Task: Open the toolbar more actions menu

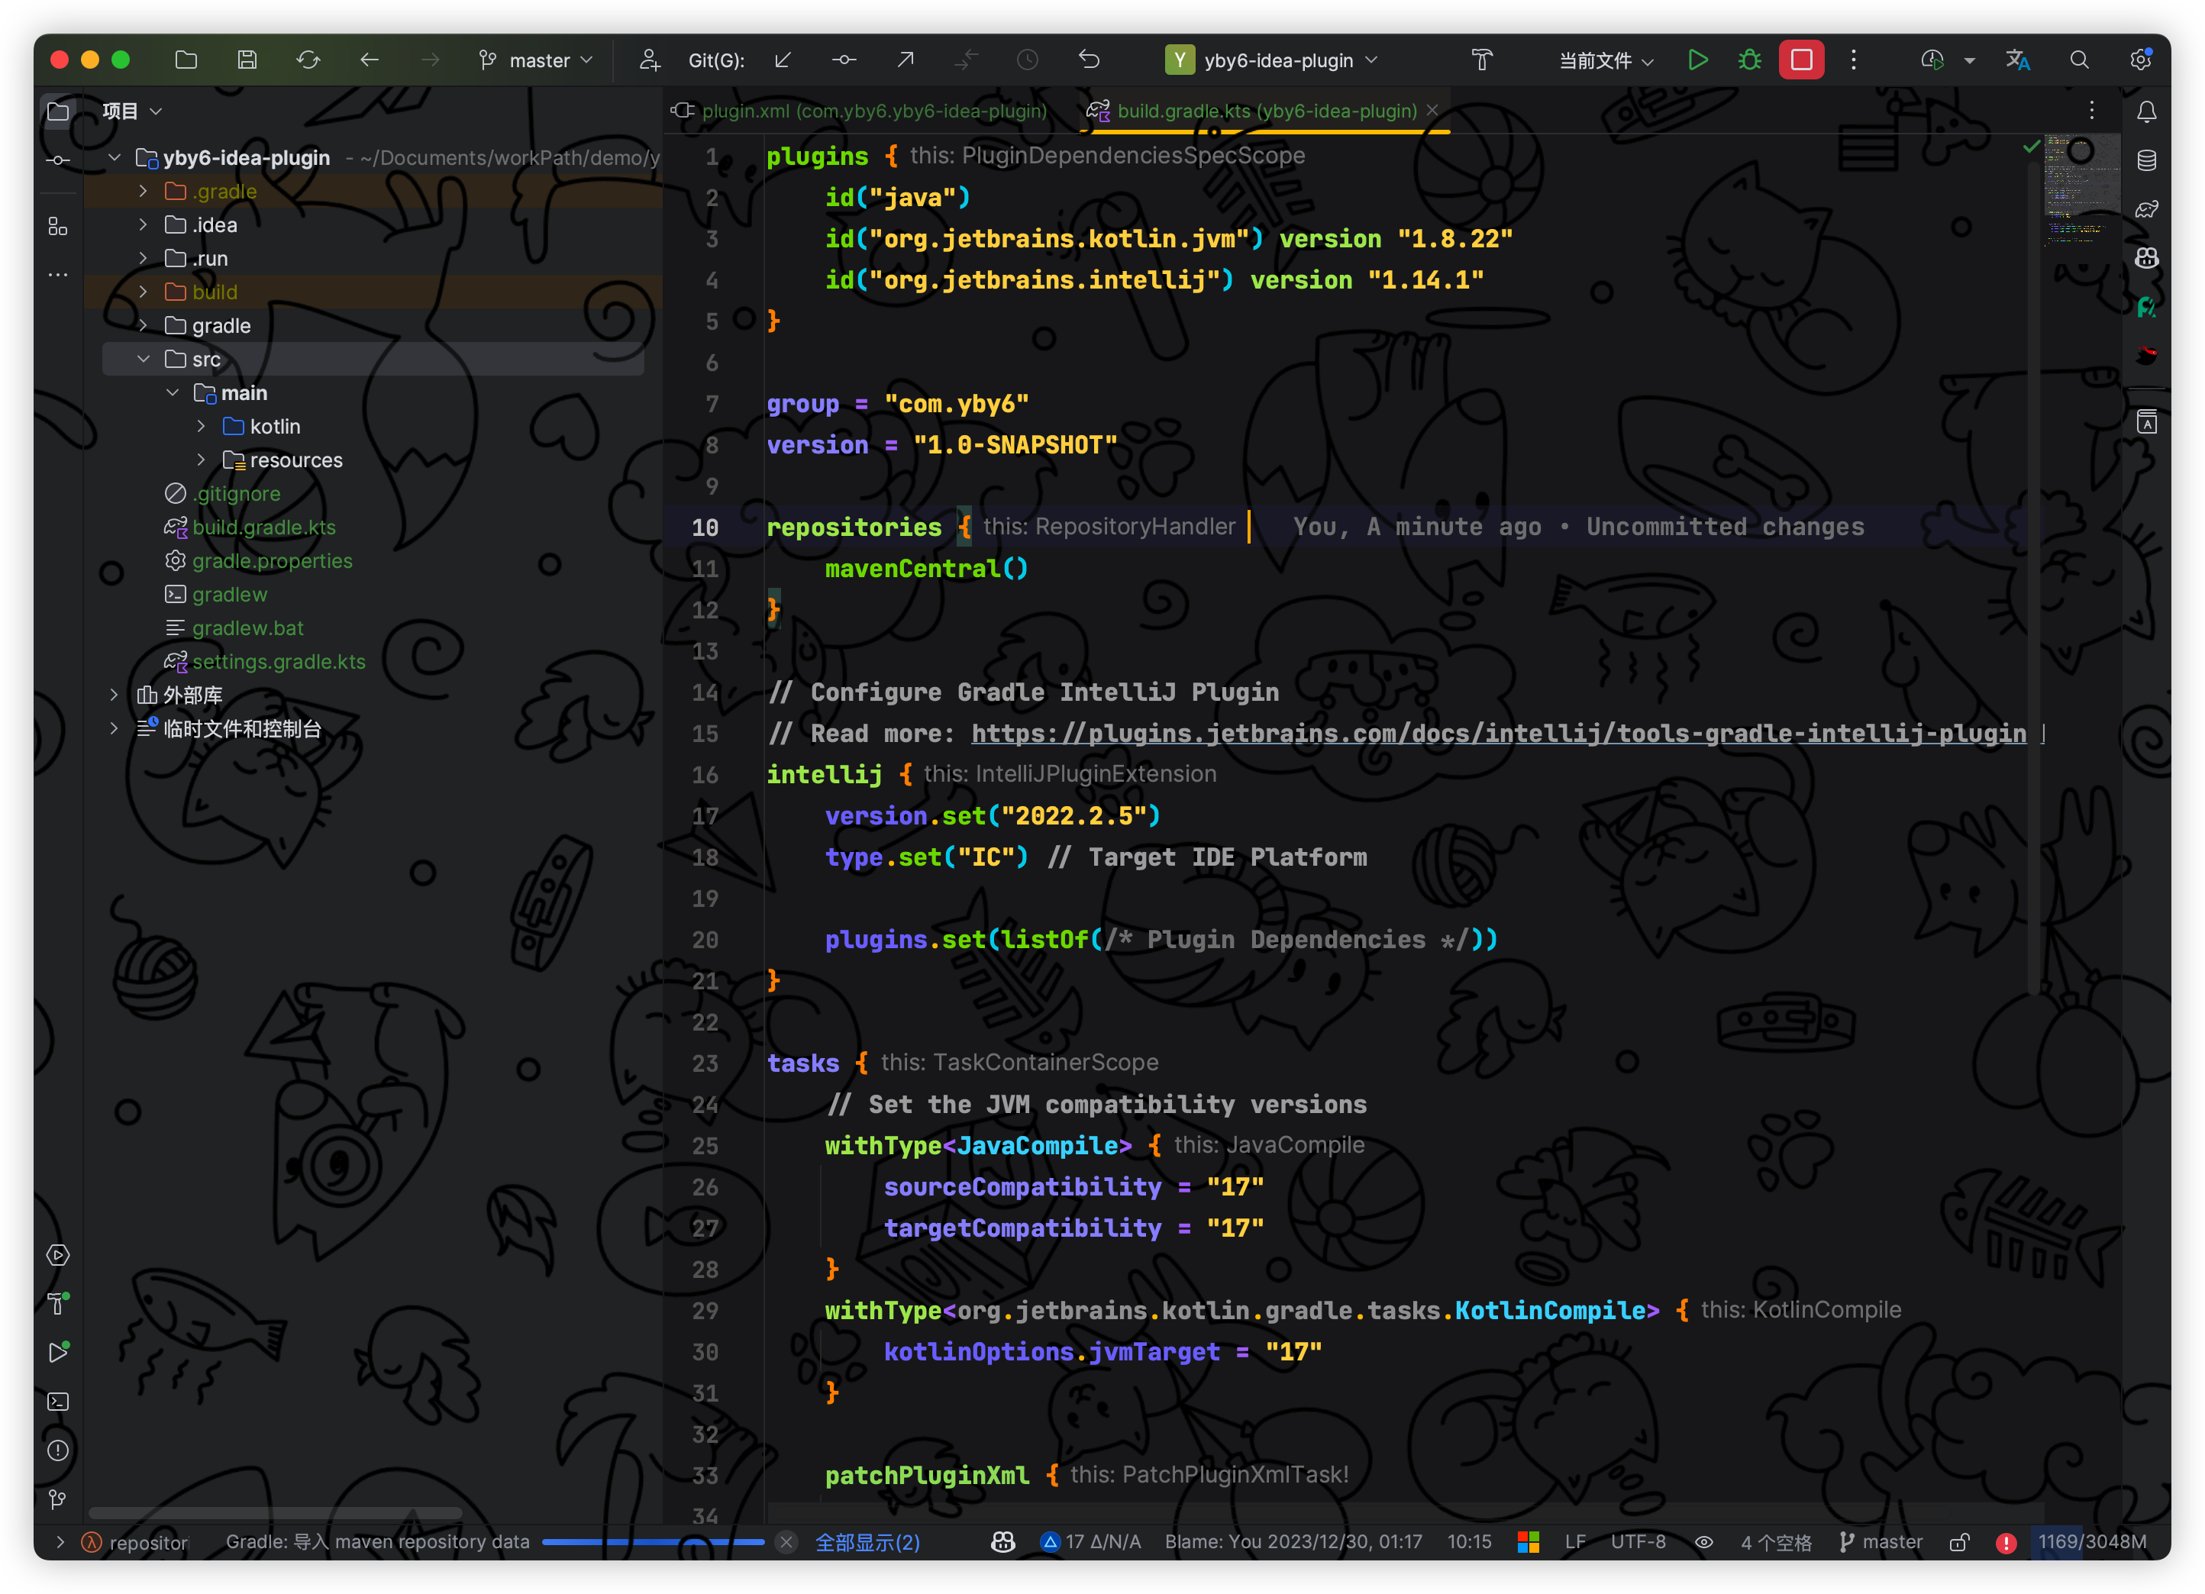Action: 1853,60
